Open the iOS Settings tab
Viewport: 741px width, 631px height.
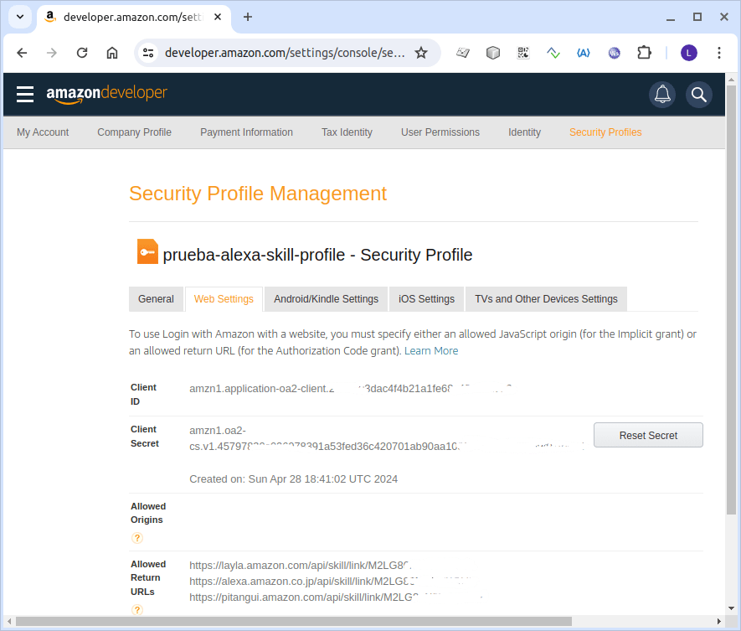point(426,299)
